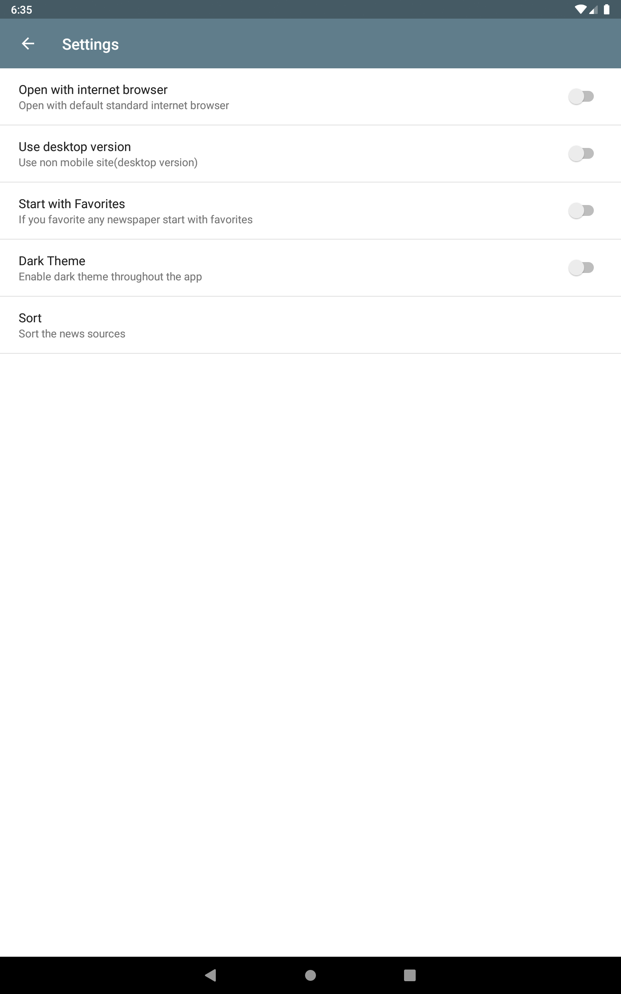621x994 pixels.
Task: Select the 'Sort the news sources' description
Action: pyautogui.click(x=72, y=334)
